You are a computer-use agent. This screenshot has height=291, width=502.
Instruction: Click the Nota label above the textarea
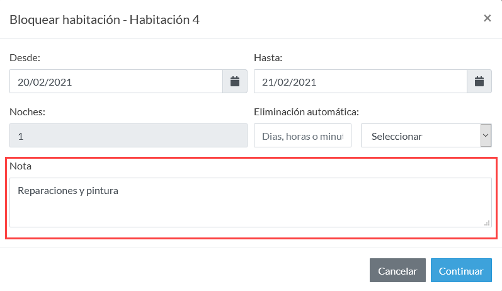click(x=21, y=166)
